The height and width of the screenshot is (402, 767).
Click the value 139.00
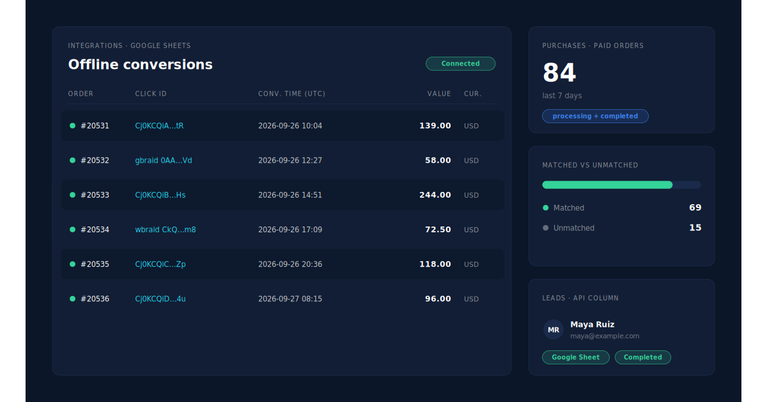435,126
